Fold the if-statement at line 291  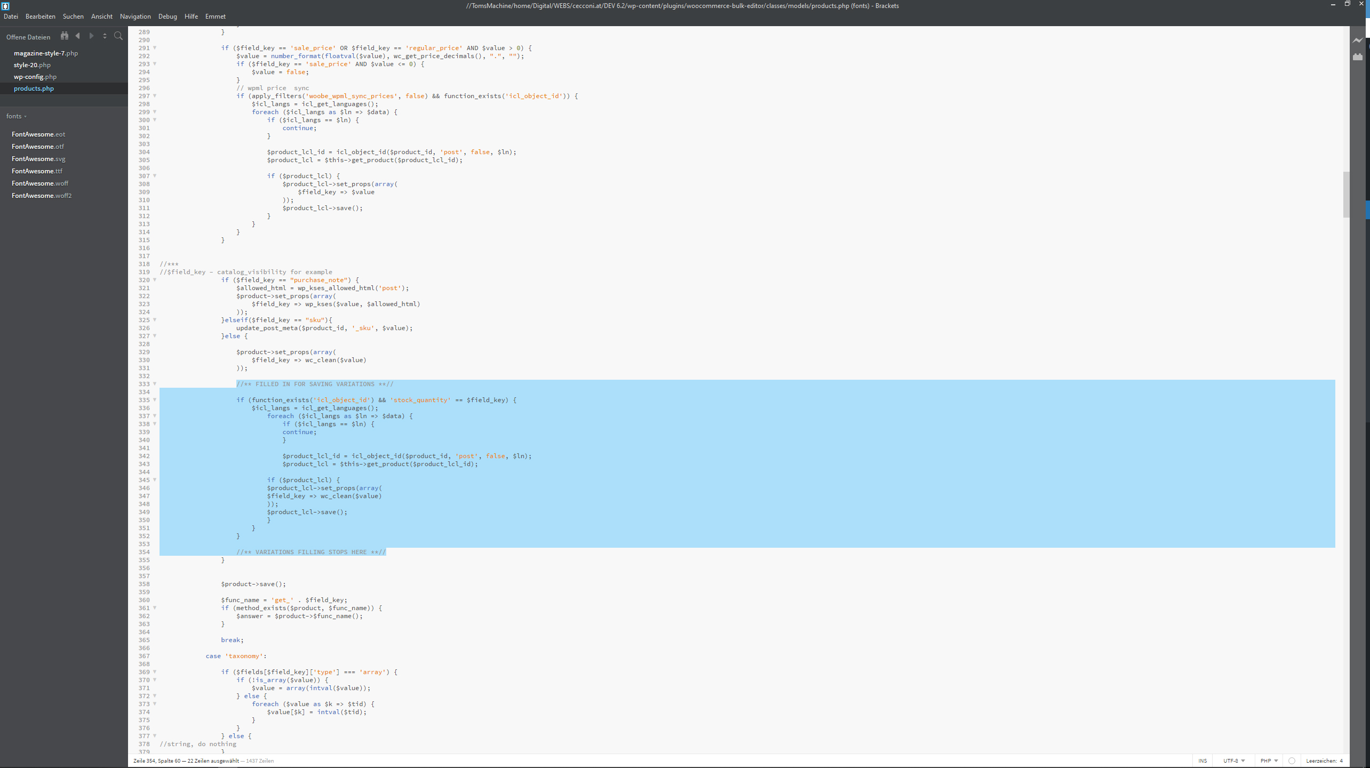(x=155, y=48)
